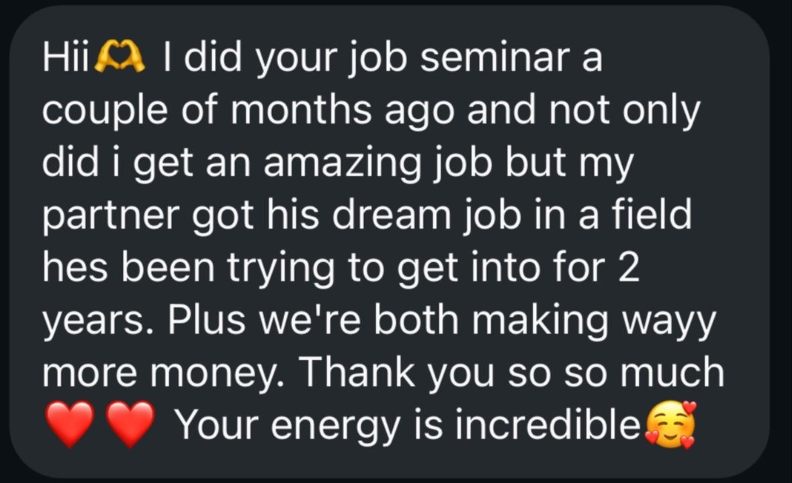Click the heart hands emoji after Hii
This screenshot has height=483, width=792.
tap(120, 58)
